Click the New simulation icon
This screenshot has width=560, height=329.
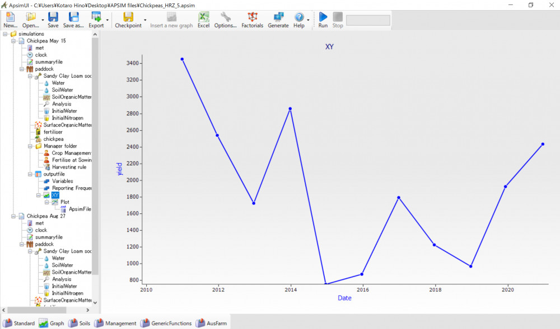(10, 17)
